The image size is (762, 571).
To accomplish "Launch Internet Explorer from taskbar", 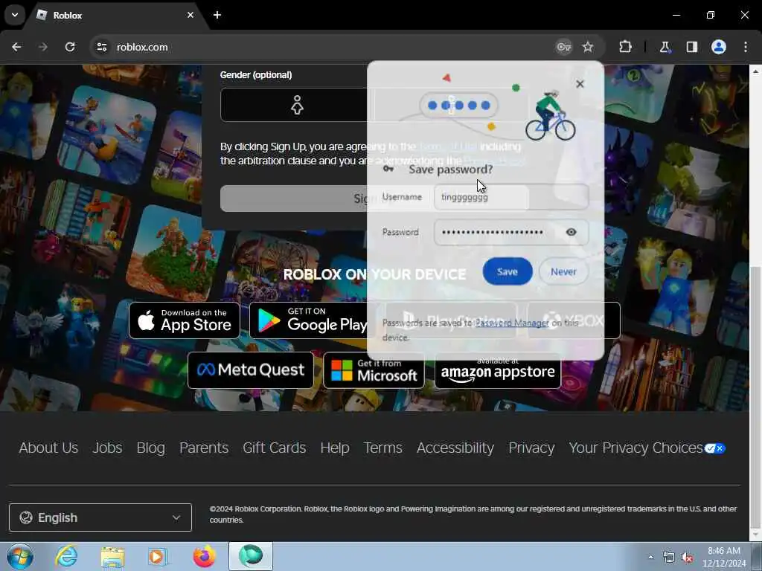I will [66, 556].
